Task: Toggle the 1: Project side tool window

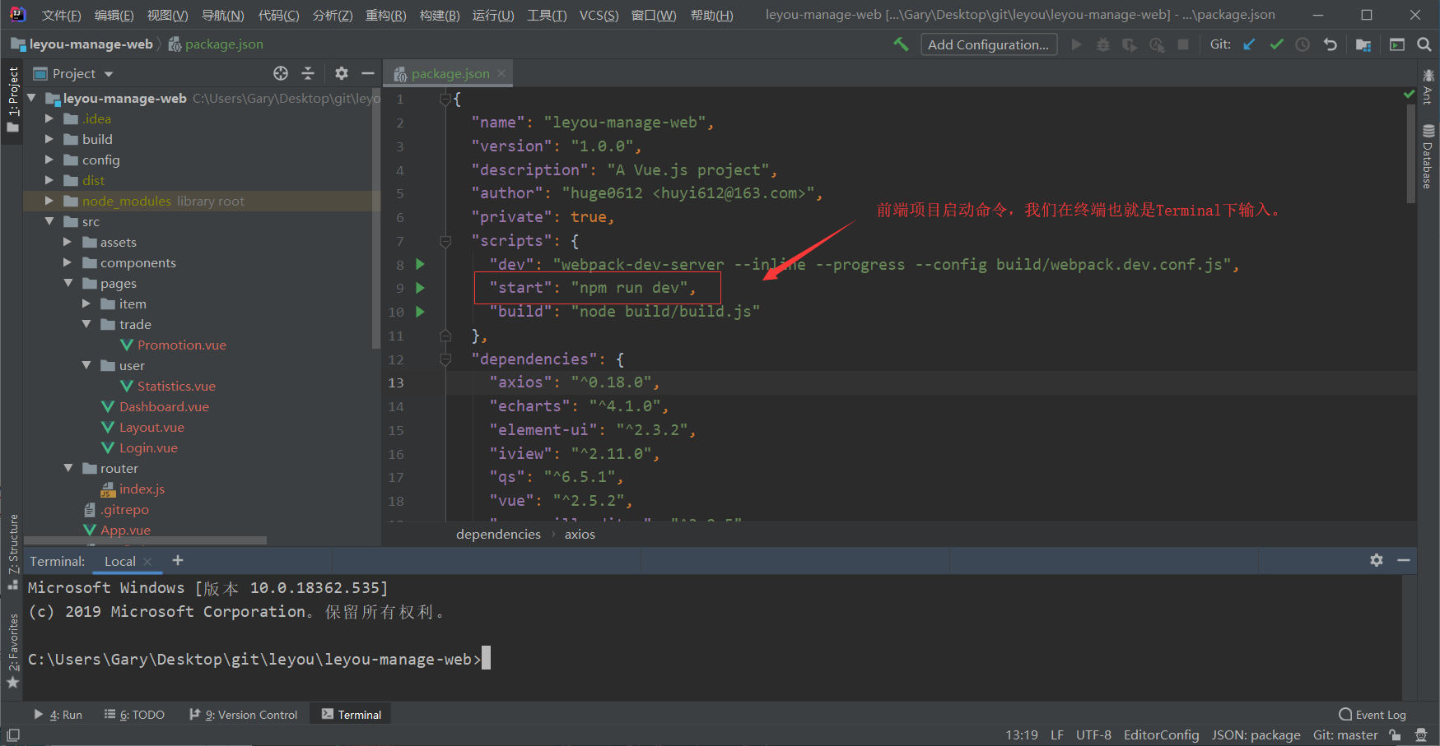Action: point(12,100)
